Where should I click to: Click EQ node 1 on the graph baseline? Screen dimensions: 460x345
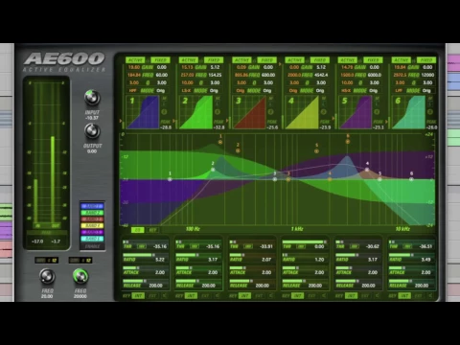pos(170,179)
